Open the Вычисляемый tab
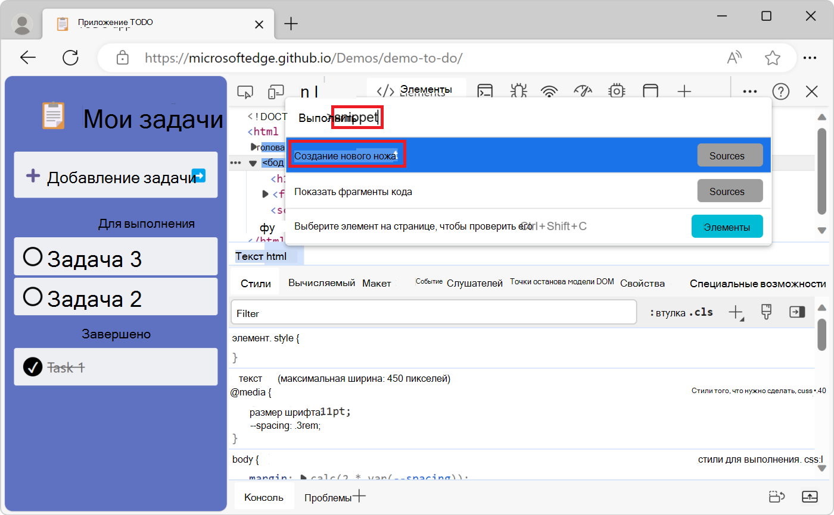Viewport: 834px width, 515px height. pyautogui.click(x=322, y=283)
